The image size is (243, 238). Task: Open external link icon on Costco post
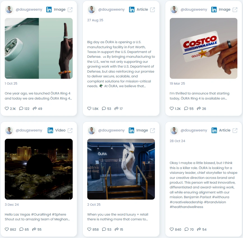point(235,10)
